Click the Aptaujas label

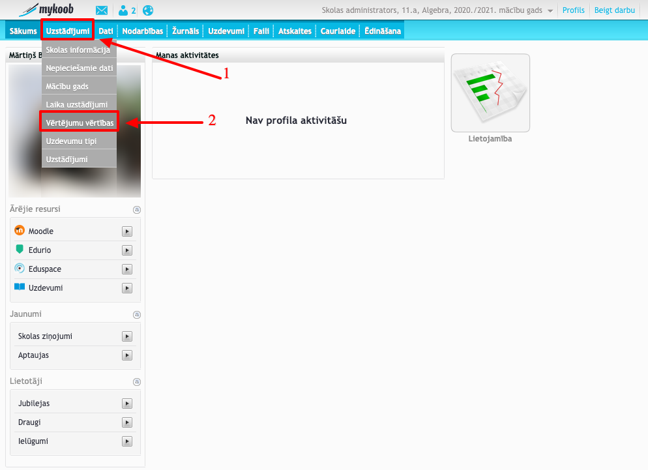[x=33, y=355]
